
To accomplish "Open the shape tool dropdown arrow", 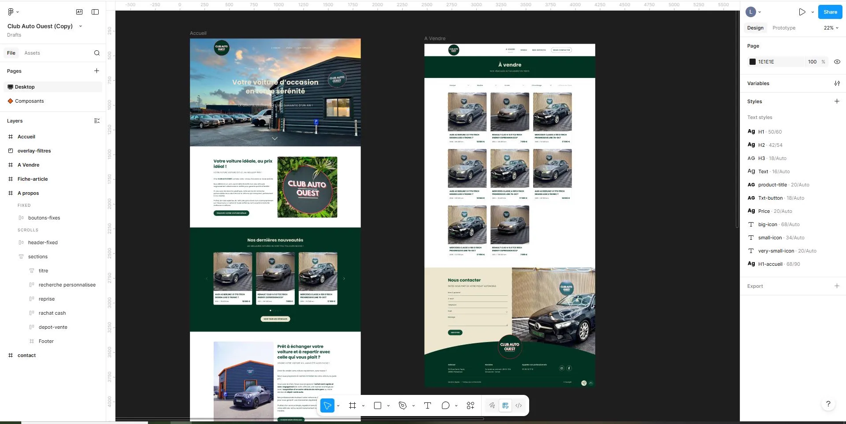I will pos(388,405).
